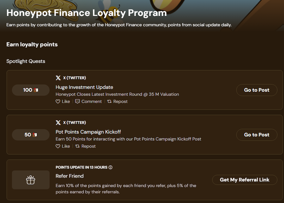This screenshot has width=284, height=203.
Task: Click the Spotlight Quests heading
Action: pyautogui.click(x=26, y=61)
